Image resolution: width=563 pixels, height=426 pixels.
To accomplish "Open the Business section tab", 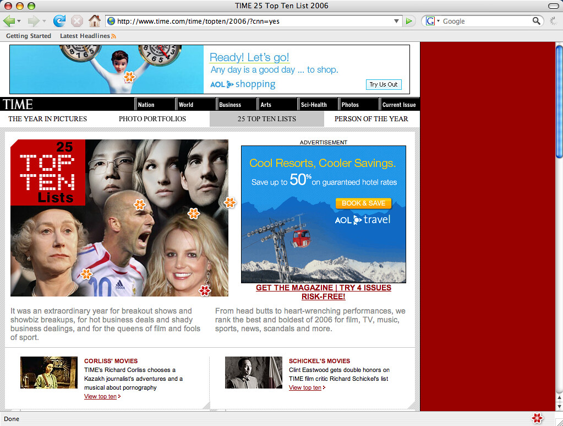I will [236, 104].
